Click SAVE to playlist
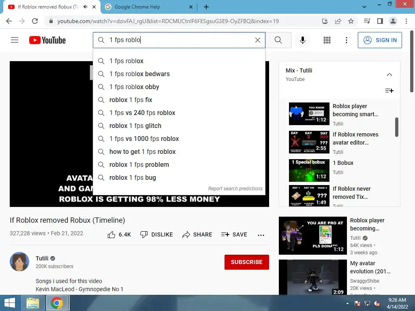The image size is (415, 311). [234, 234]
